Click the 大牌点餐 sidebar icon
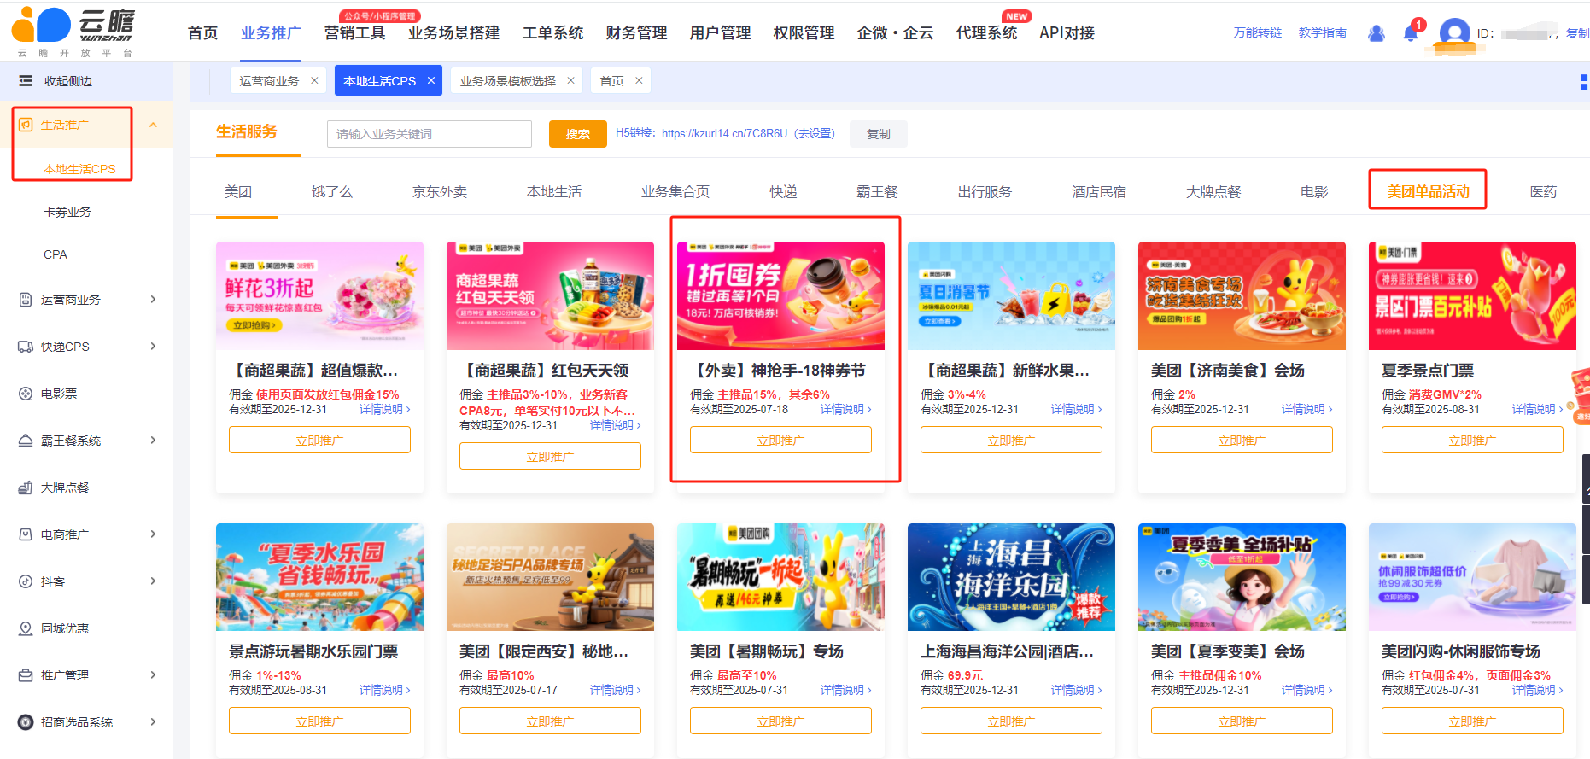The image size is (1590, 759). point(26,488)
